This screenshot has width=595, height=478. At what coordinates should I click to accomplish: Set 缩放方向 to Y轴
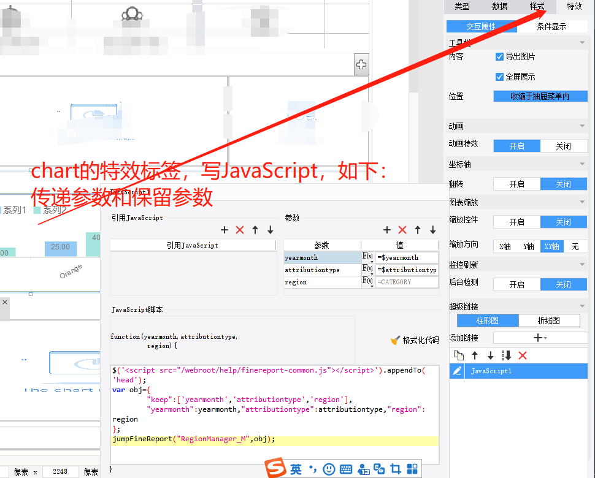pos(529,246)
